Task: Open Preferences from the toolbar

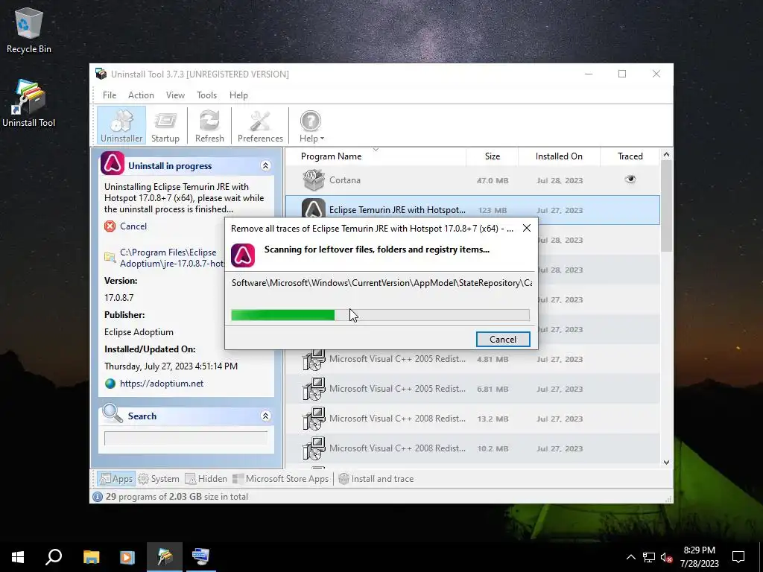Action: pos(260,126)
